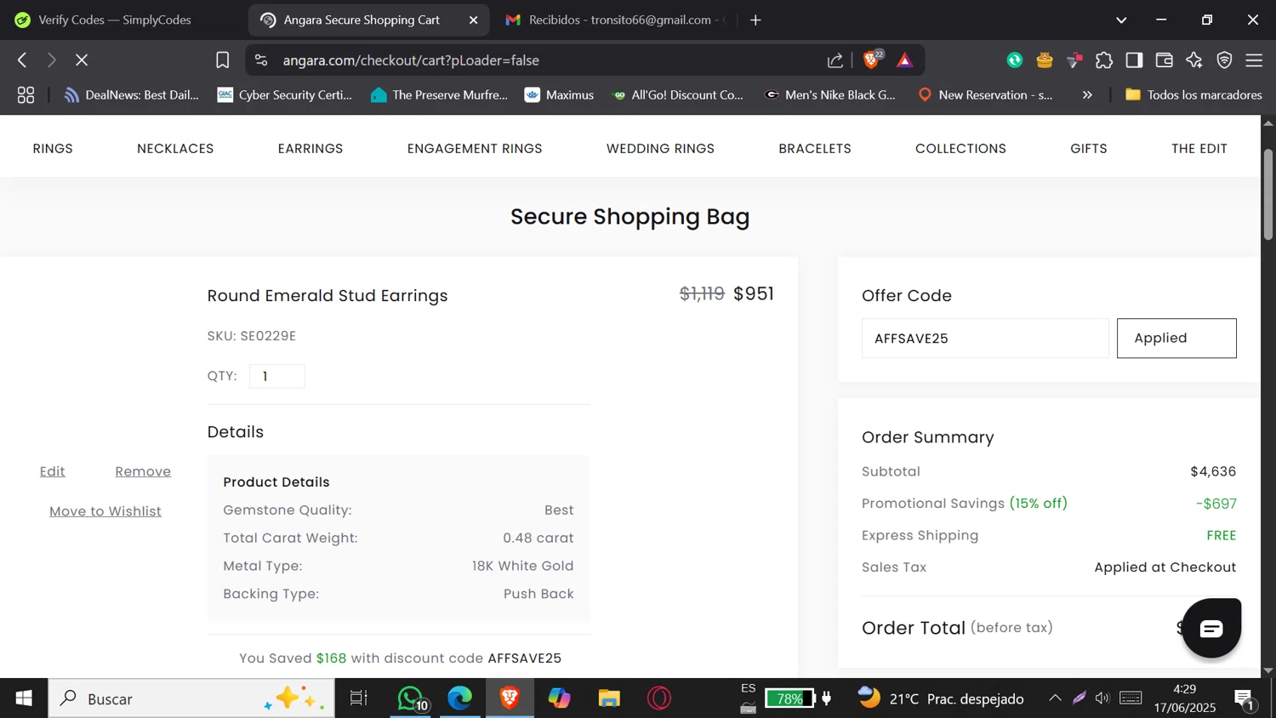Open the Windows Start menu

(x=24, y=698)
